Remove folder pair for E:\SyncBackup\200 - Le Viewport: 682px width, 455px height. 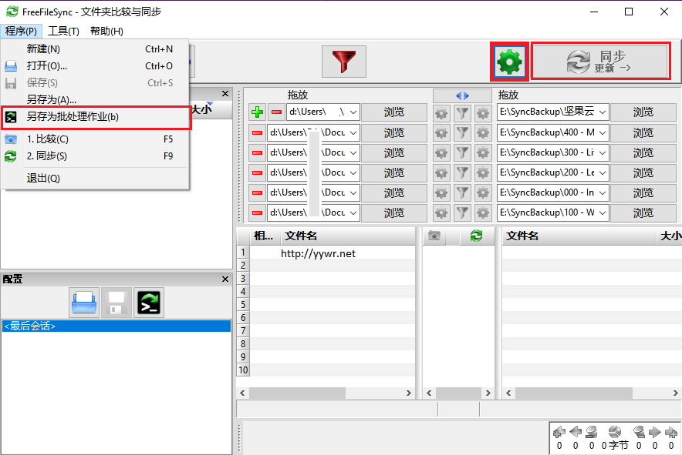click(257, 172)
